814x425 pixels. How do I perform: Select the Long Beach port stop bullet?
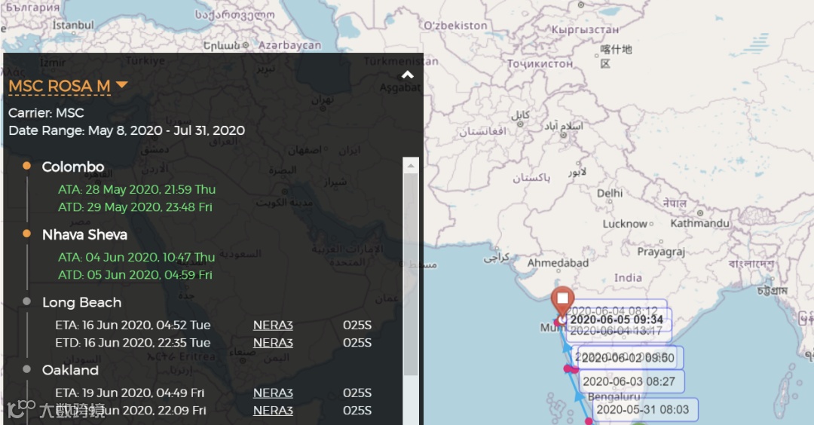[x=26, y=301]
